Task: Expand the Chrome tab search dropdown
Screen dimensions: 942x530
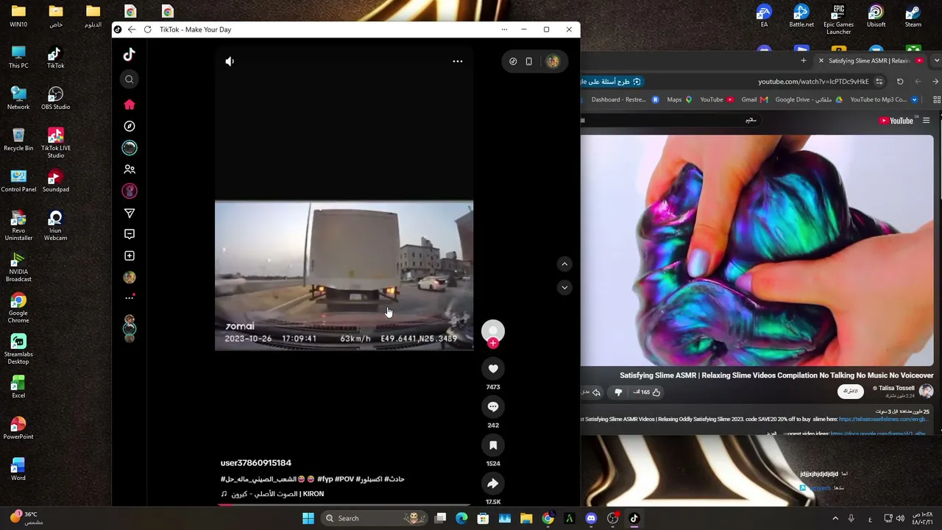Action: coord(936,60)
